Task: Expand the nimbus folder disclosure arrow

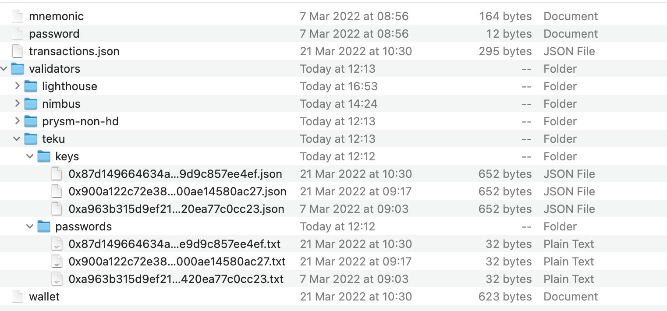Action: coord(17,104)
